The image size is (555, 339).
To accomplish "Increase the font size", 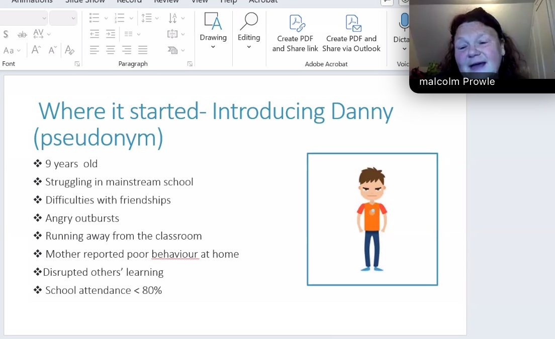I will (36, 50).
